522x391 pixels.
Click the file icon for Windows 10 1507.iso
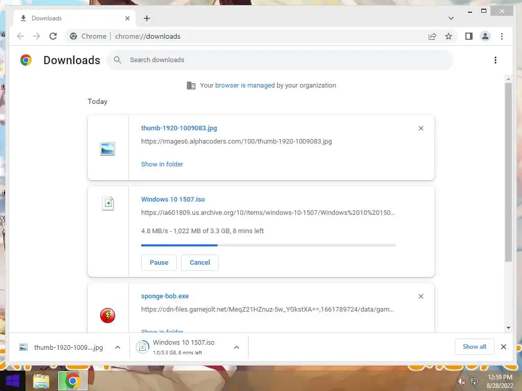pos(108,203)
